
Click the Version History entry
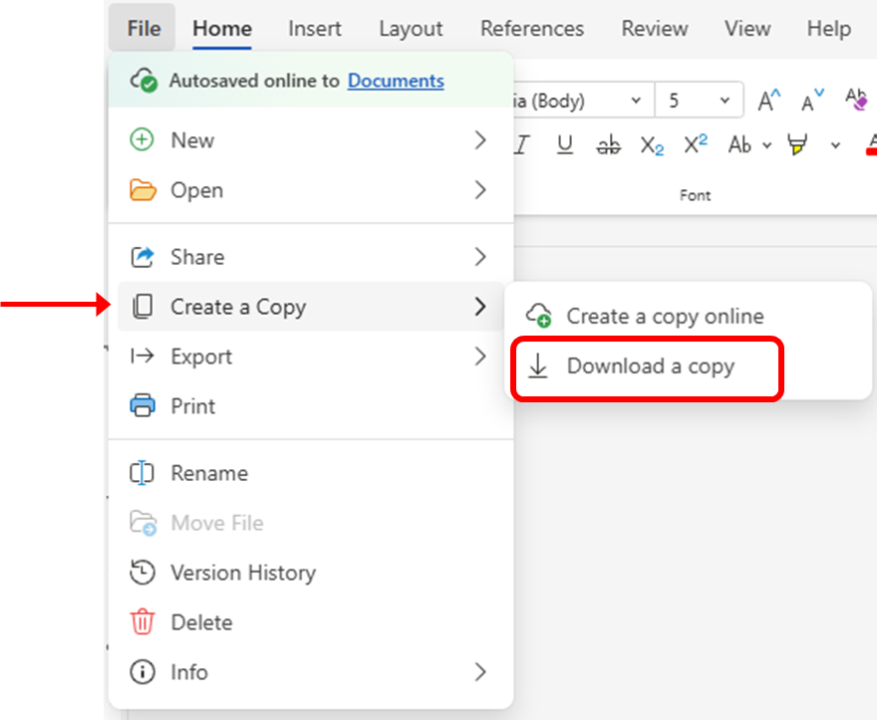(310, 573)
